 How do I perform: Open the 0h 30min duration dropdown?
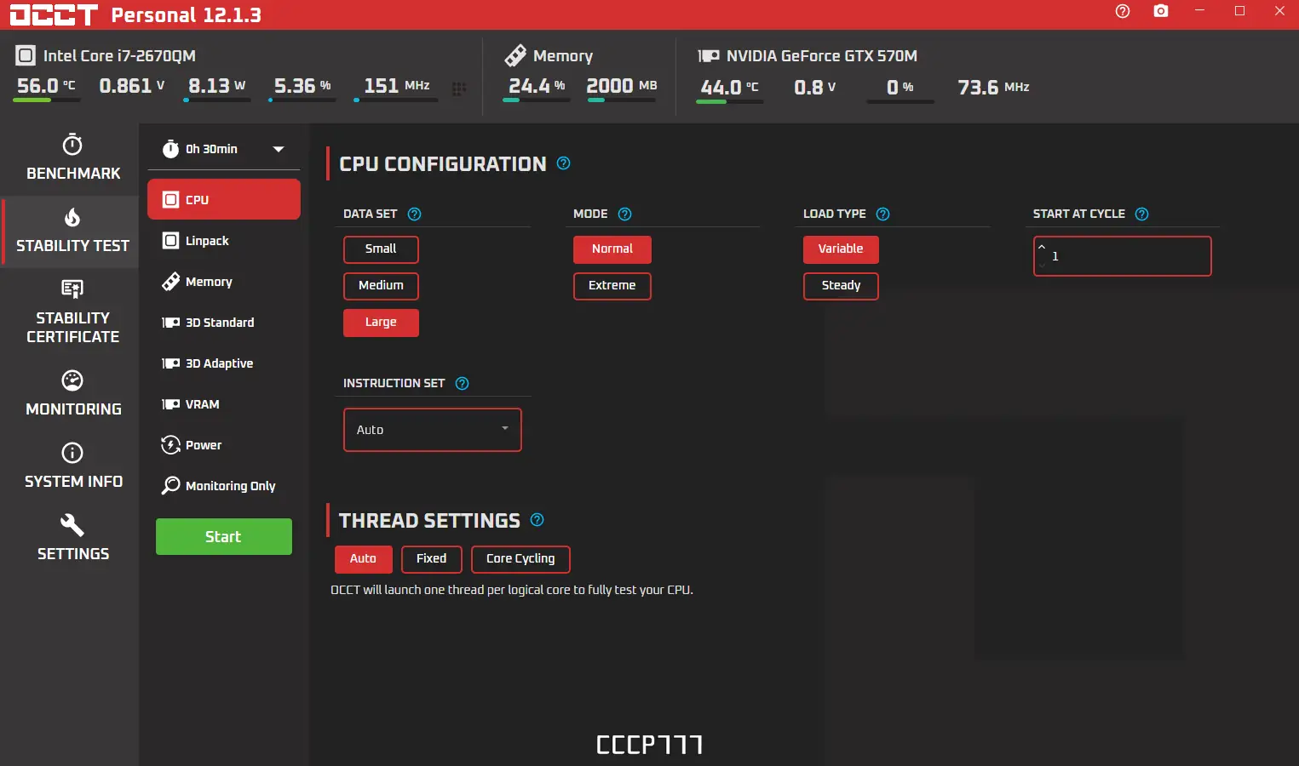[x=224, y=150]
